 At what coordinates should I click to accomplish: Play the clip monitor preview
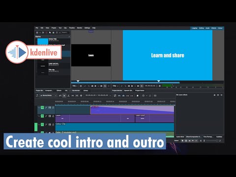point(95,86)
